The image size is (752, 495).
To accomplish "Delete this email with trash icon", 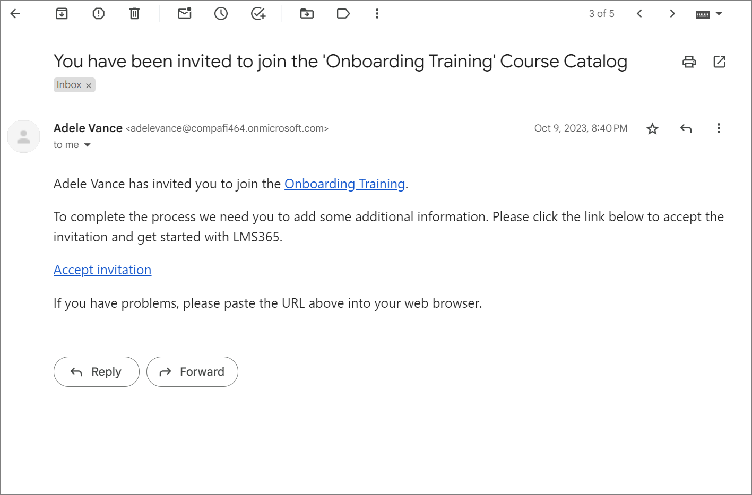I will [134, 14].
